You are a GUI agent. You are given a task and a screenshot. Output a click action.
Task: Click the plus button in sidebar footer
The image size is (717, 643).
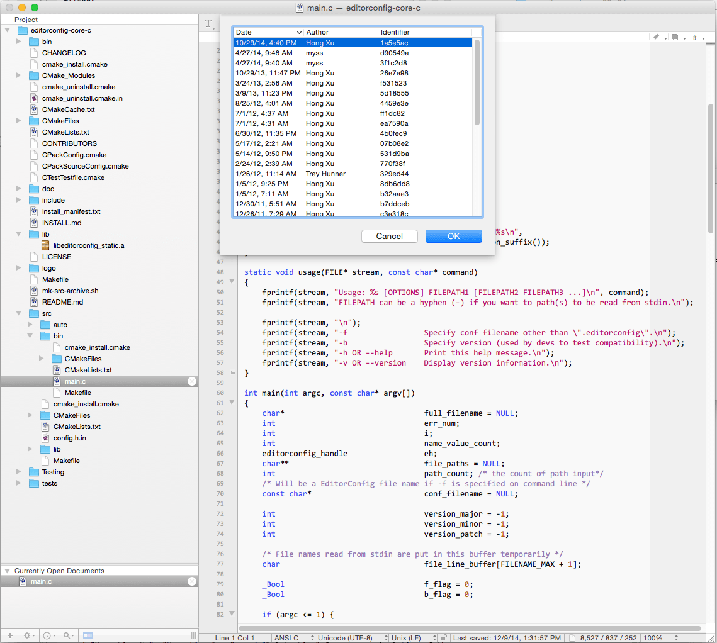(x=9, y=635)
